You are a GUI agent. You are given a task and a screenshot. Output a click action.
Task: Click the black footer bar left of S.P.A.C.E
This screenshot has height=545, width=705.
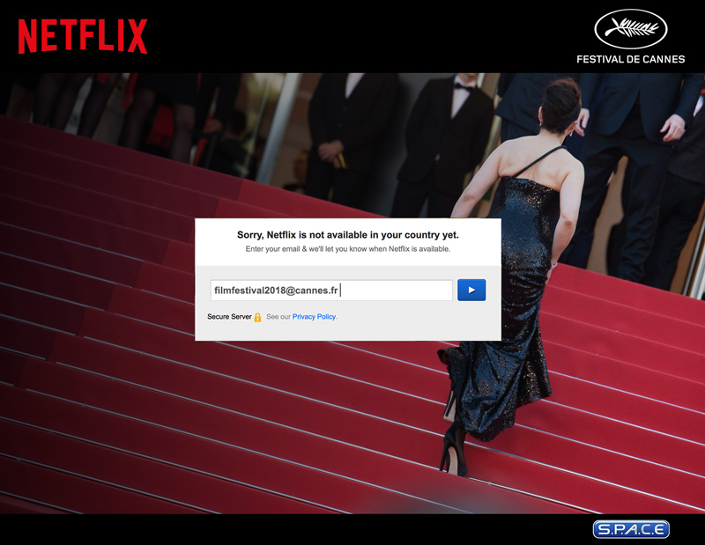point(308,529)
